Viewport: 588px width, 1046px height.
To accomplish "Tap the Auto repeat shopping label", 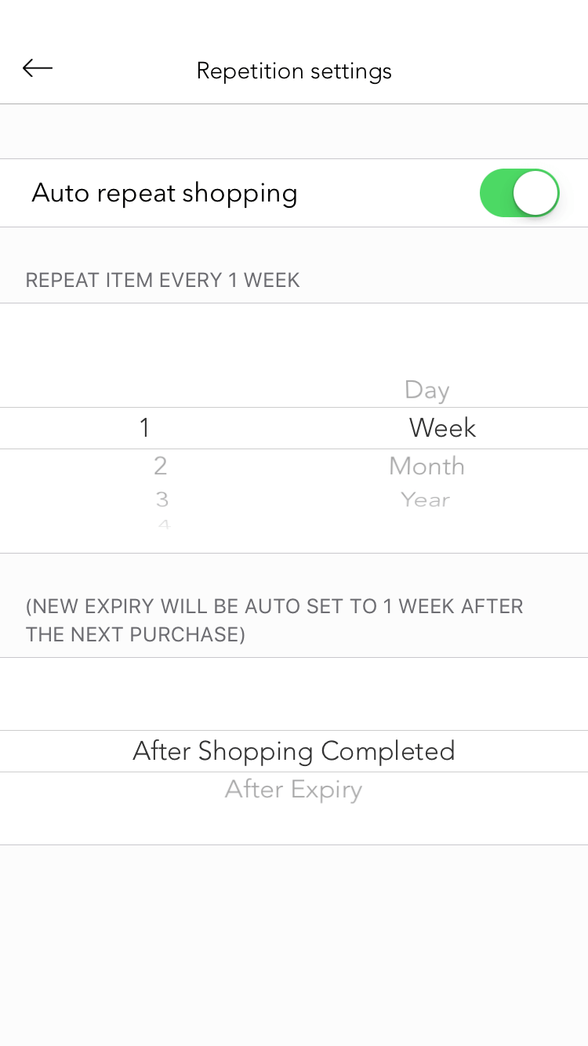I will (165, 193).
